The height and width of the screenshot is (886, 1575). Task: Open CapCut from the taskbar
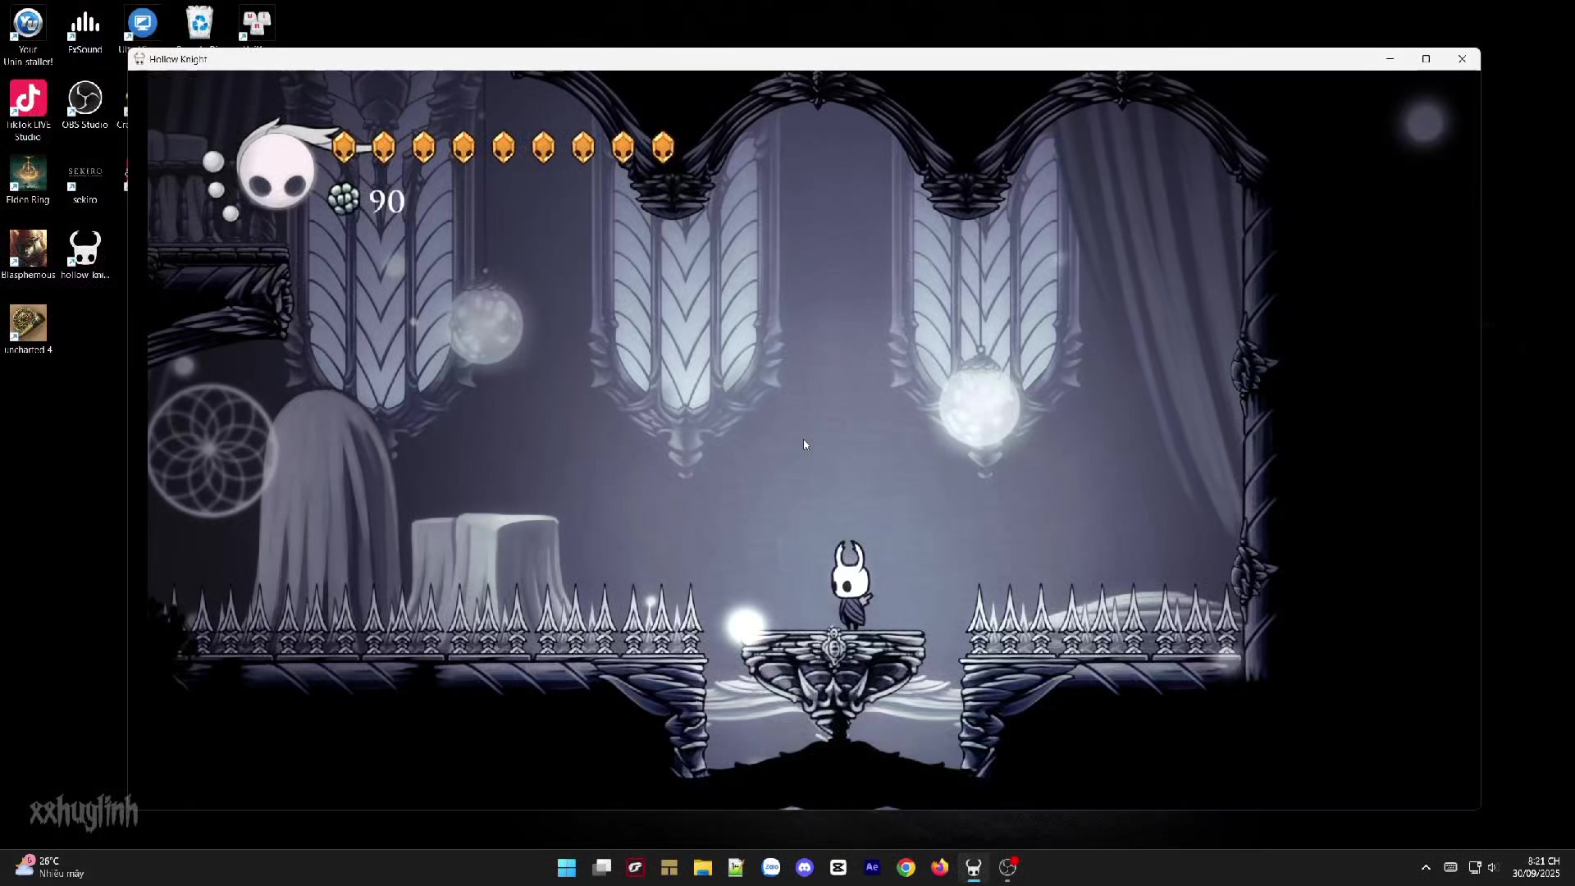tap(838, 868)
